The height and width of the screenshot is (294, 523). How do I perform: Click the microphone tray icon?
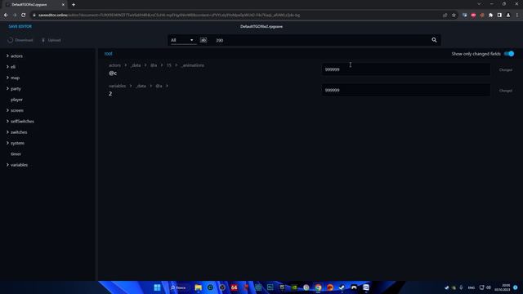coord(461,287)
